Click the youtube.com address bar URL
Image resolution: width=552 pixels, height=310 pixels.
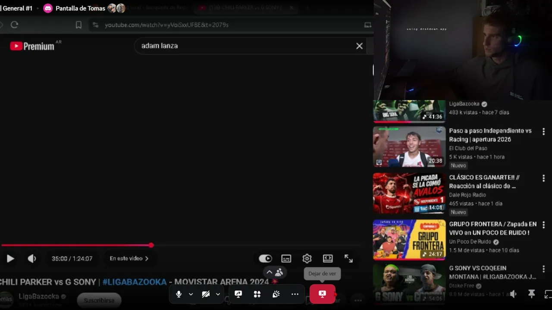click(x=166, y=25)
